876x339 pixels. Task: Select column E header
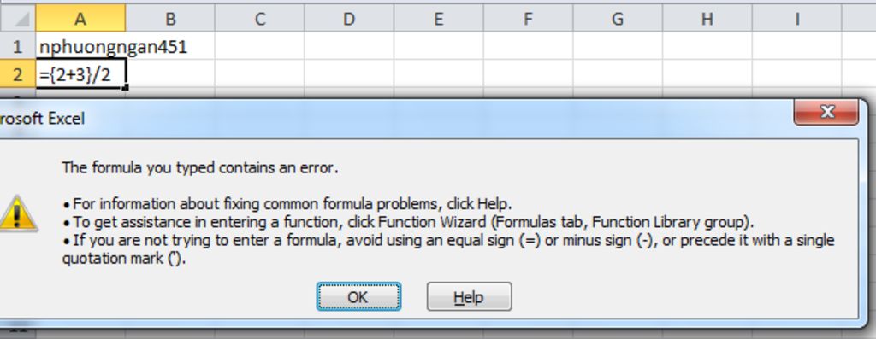tap(439, 19)
